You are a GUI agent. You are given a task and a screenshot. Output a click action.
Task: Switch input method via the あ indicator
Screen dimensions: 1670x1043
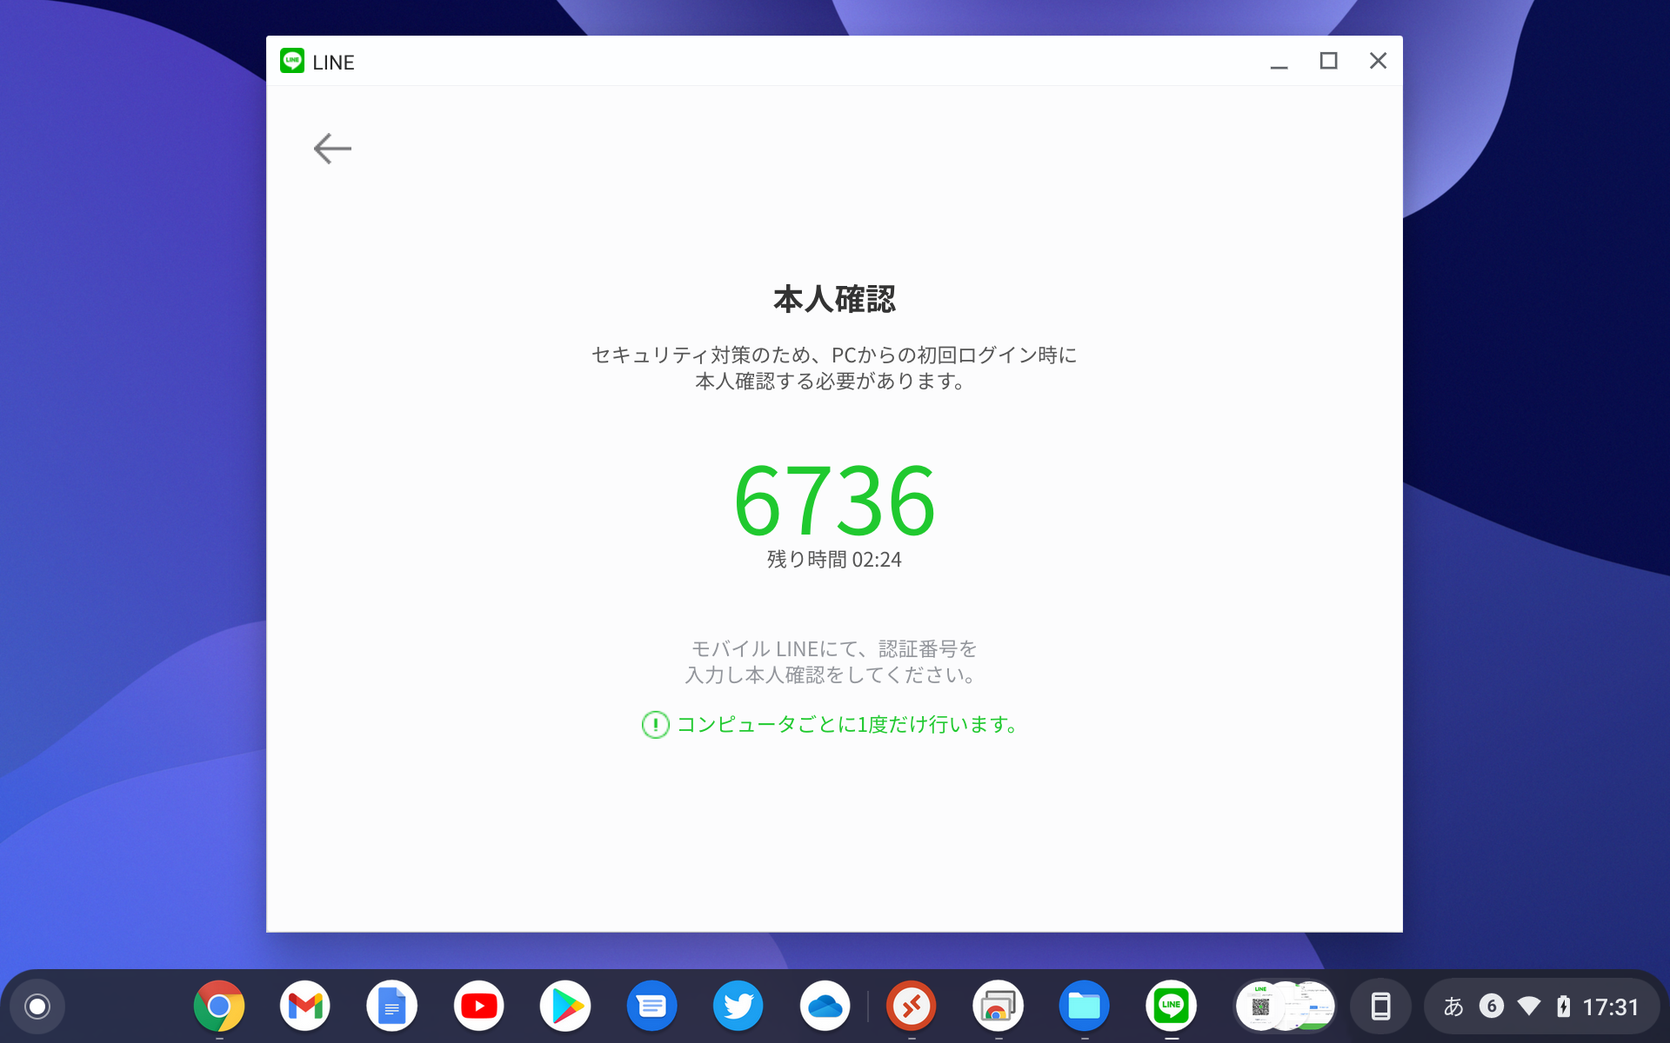1453,1006
